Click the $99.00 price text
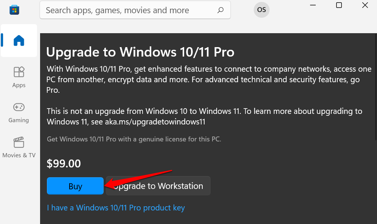377x224 pixels. coord(64,164)
